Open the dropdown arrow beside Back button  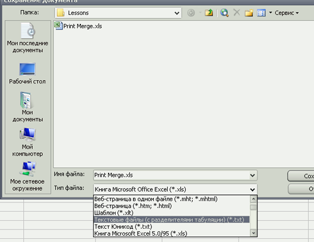coord(200,13)
